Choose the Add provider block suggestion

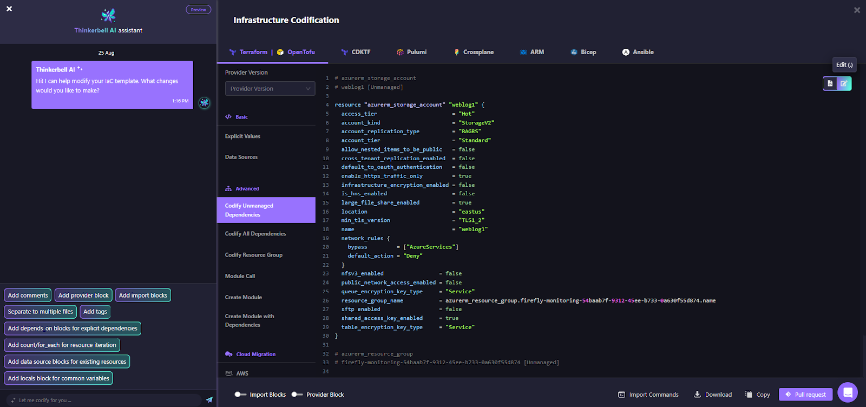[x=83, y=295]
